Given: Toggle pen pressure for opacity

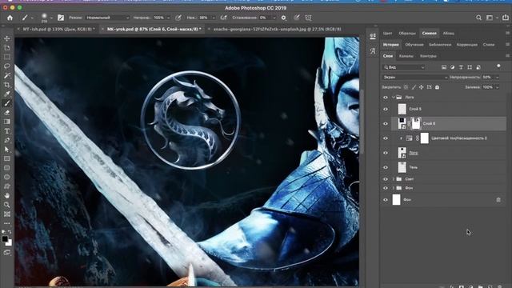Looking at the screenshot, I should point(178,18).
